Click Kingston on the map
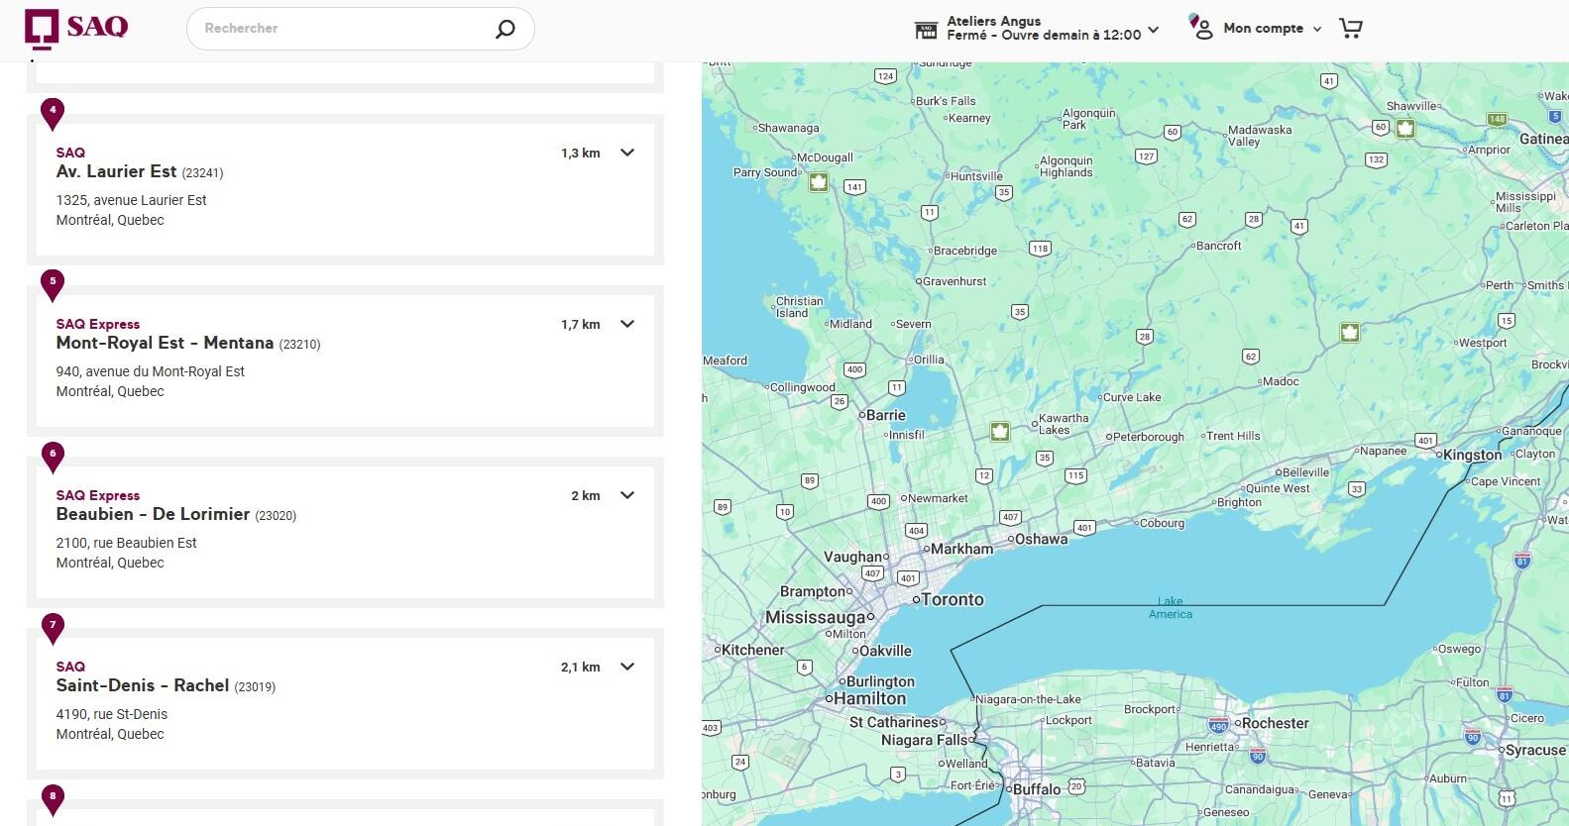Image resolution: width=1569 pixels, height=826 pixels. pos(1472,455)
